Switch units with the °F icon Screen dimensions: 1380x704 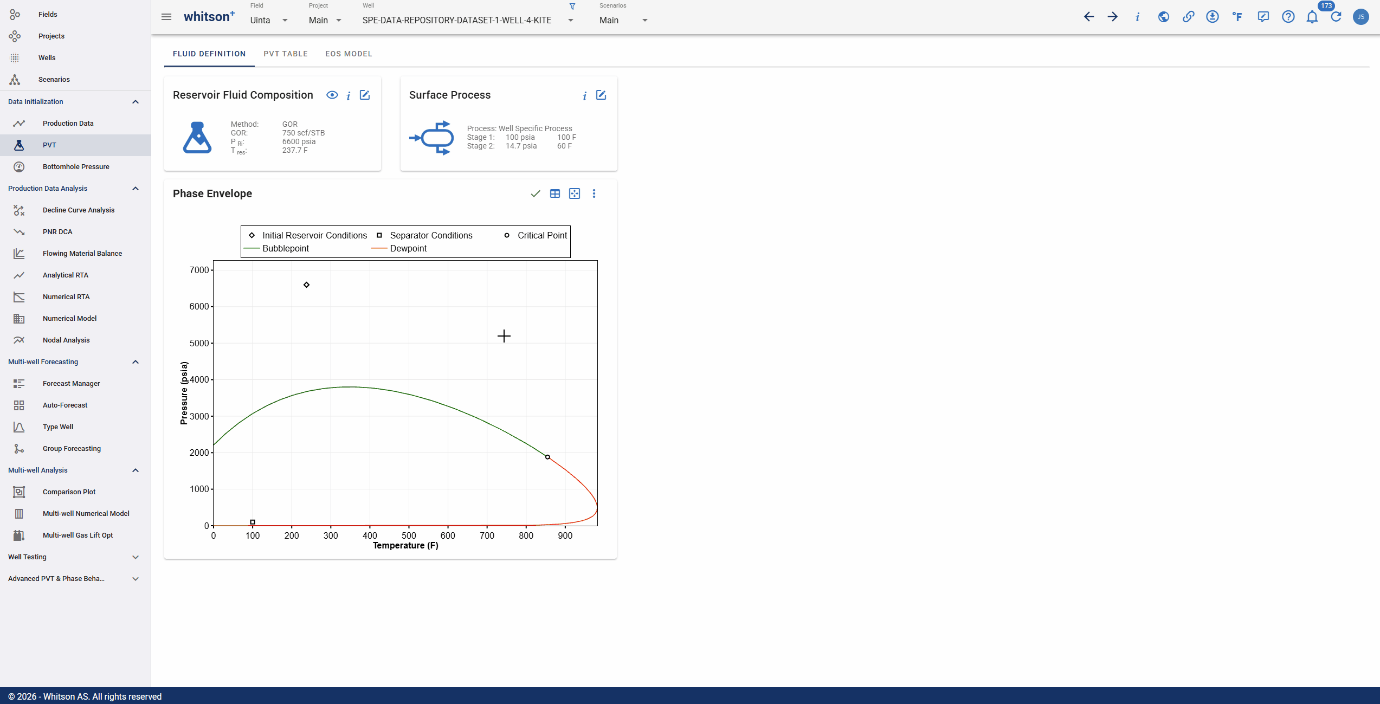point(1237,17)
